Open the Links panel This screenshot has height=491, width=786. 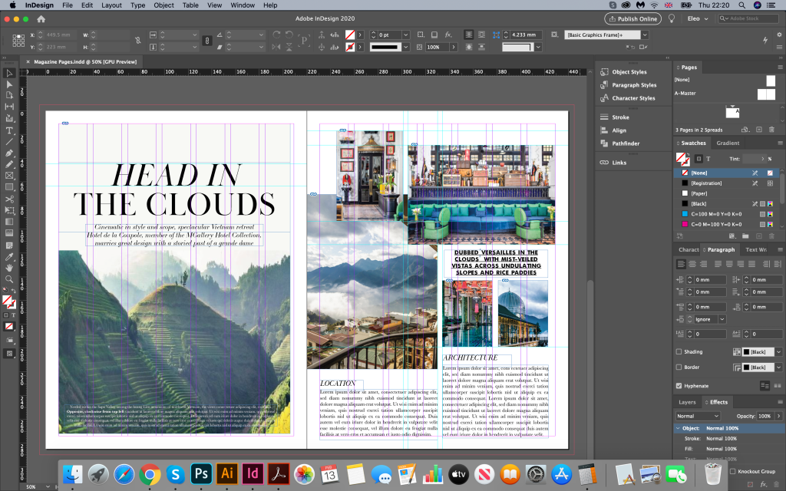[619, 163]
